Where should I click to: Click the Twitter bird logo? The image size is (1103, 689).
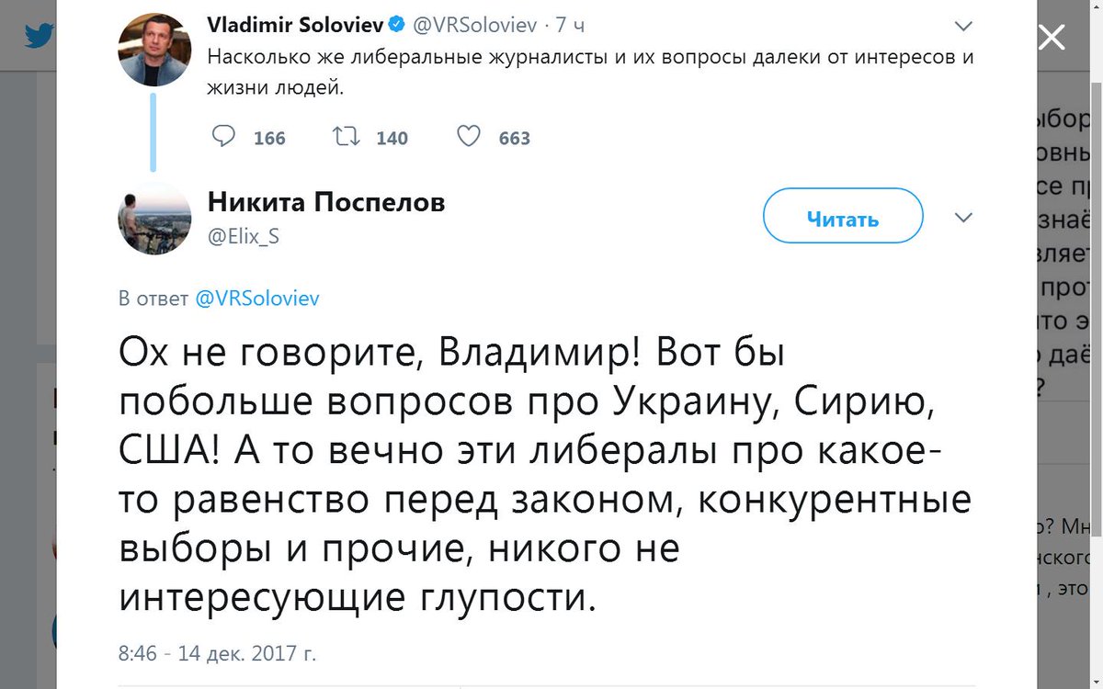coord(40,36)
